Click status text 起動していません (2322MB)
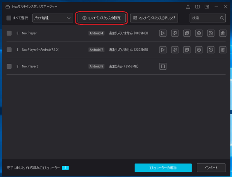Image resolution: width=232 pixels, height=177 pixels. coord(129,50)
